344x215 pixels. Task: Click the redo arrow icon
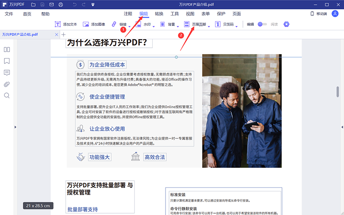tap(83, 5)
